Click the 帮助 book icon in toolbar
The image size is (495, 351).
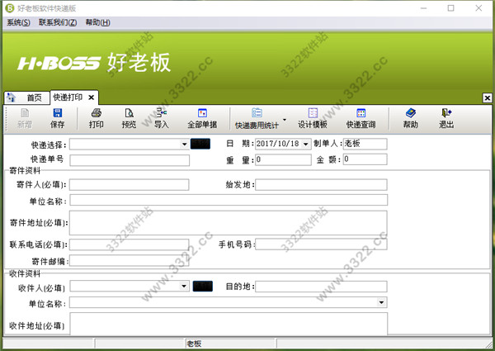[x=410, y=118]
